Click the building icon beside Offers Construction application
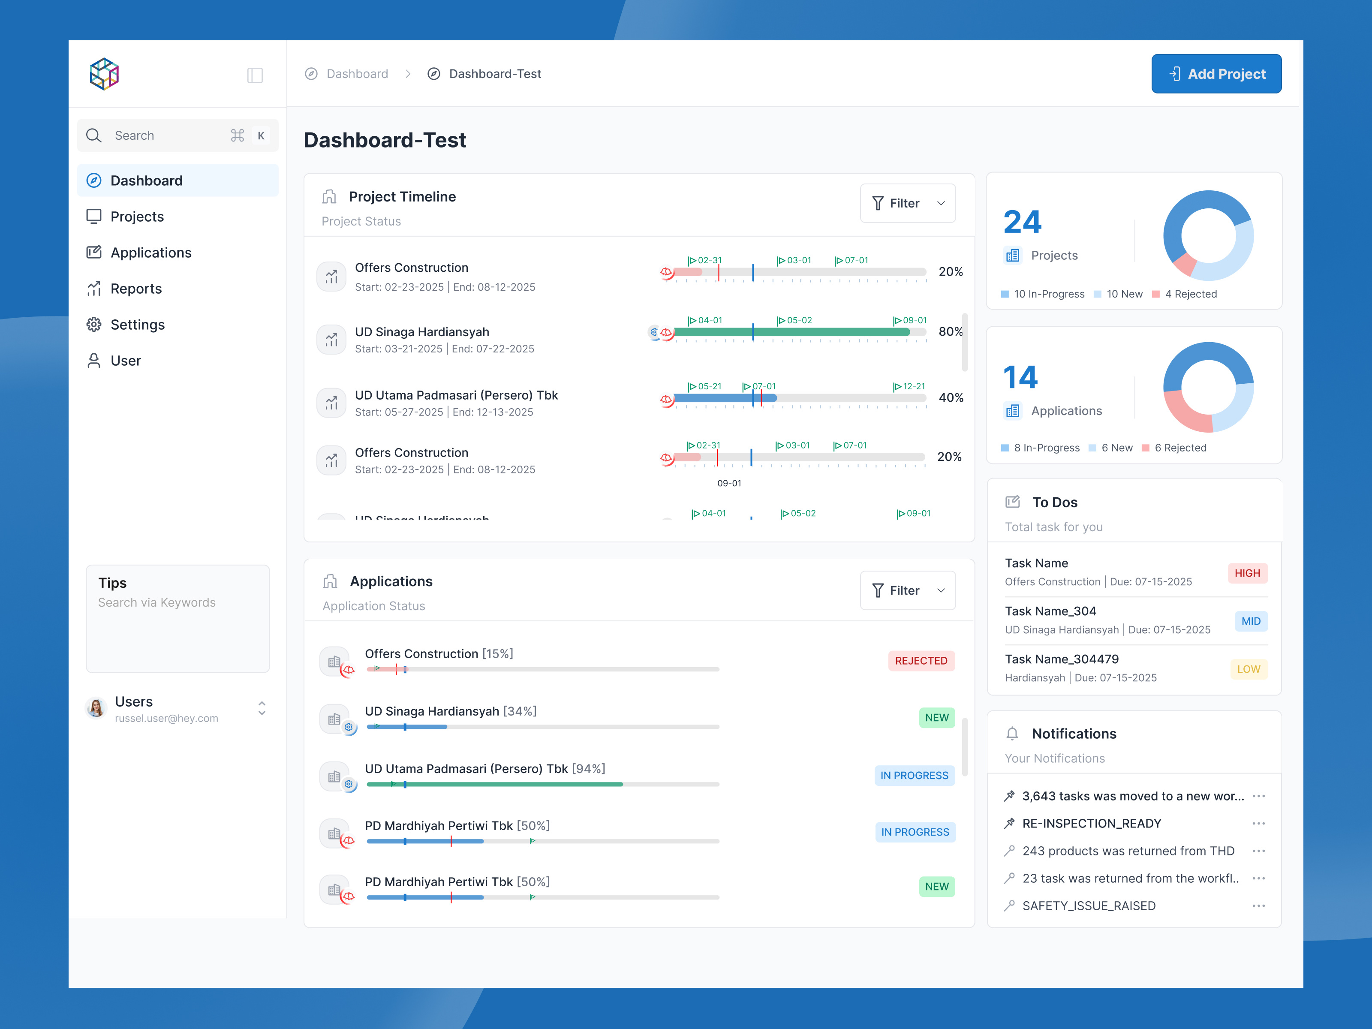 [x=334, y=661]
